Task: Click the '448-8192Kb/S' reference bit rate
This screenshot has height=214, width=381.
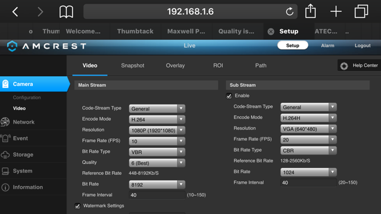Action: pos(143,173)
